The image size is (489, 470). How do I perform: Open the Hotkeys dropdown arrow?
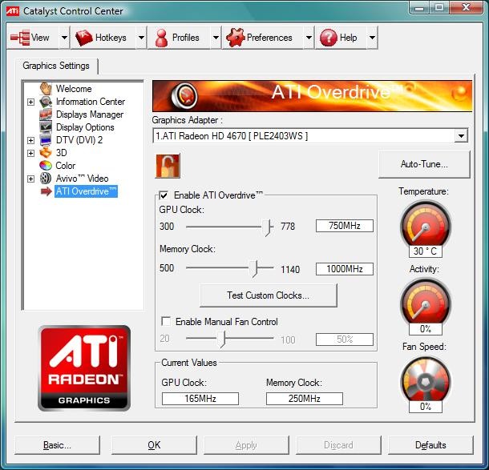click(x=141, y=38)
